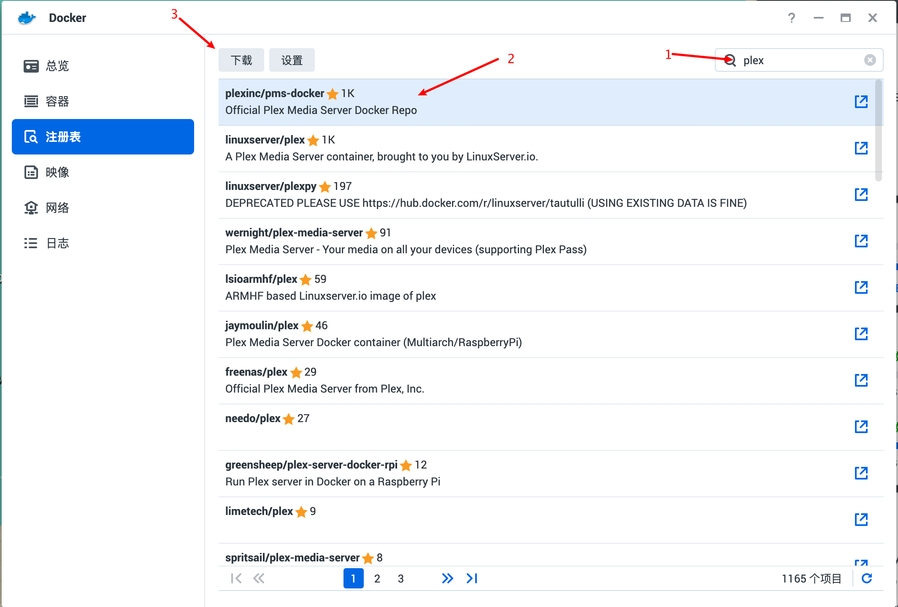Click the Docker whale logo

pyautogui.click(x=27, y=18)
